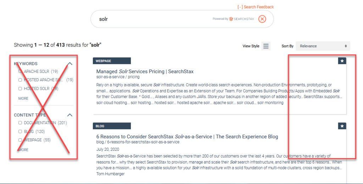Clear search with the orange X icon
Screen dimensions: 363x184
pos(262,19)
